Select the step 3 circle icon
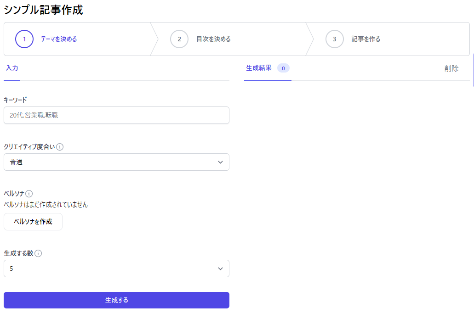The image size is (474, 319). point(334,39)
